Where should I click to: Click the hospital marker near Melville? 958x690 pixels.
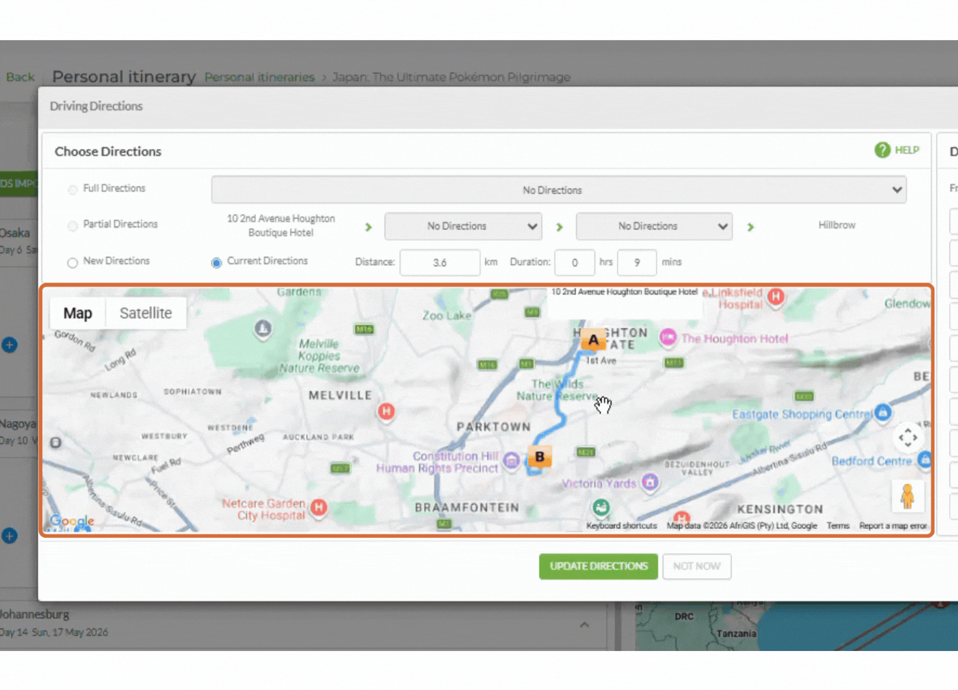[386, 411]
